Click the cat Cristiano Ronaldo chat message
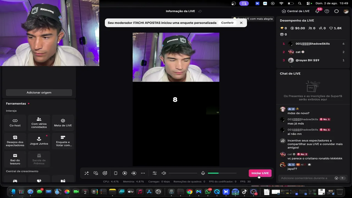This screenshot has width=352, height=198. tap(315, 158)
